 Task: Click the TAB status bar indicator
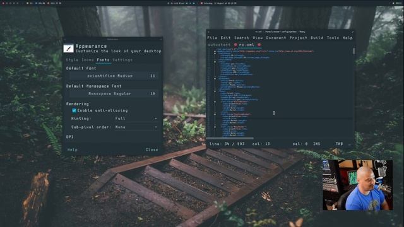[x=340, y=144]
